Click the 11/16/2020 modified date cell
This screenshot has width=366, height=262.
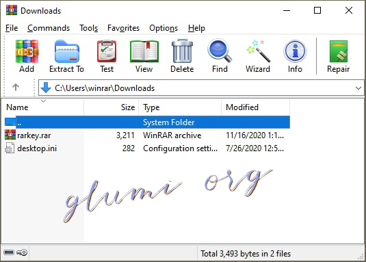click(254, 135)
